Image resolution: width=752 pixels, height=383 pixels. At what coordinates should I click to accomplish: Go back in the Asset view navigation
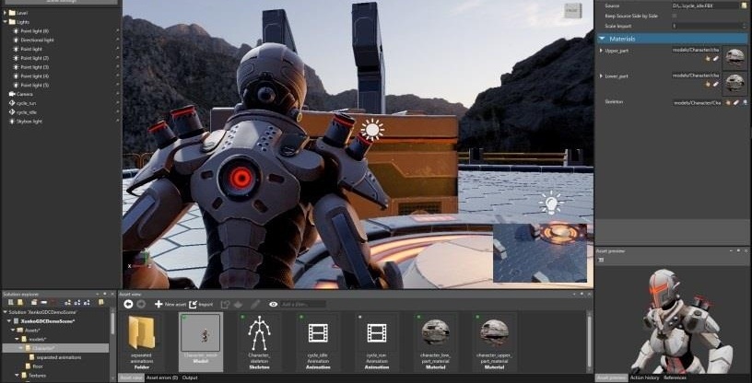click(128, 304)
